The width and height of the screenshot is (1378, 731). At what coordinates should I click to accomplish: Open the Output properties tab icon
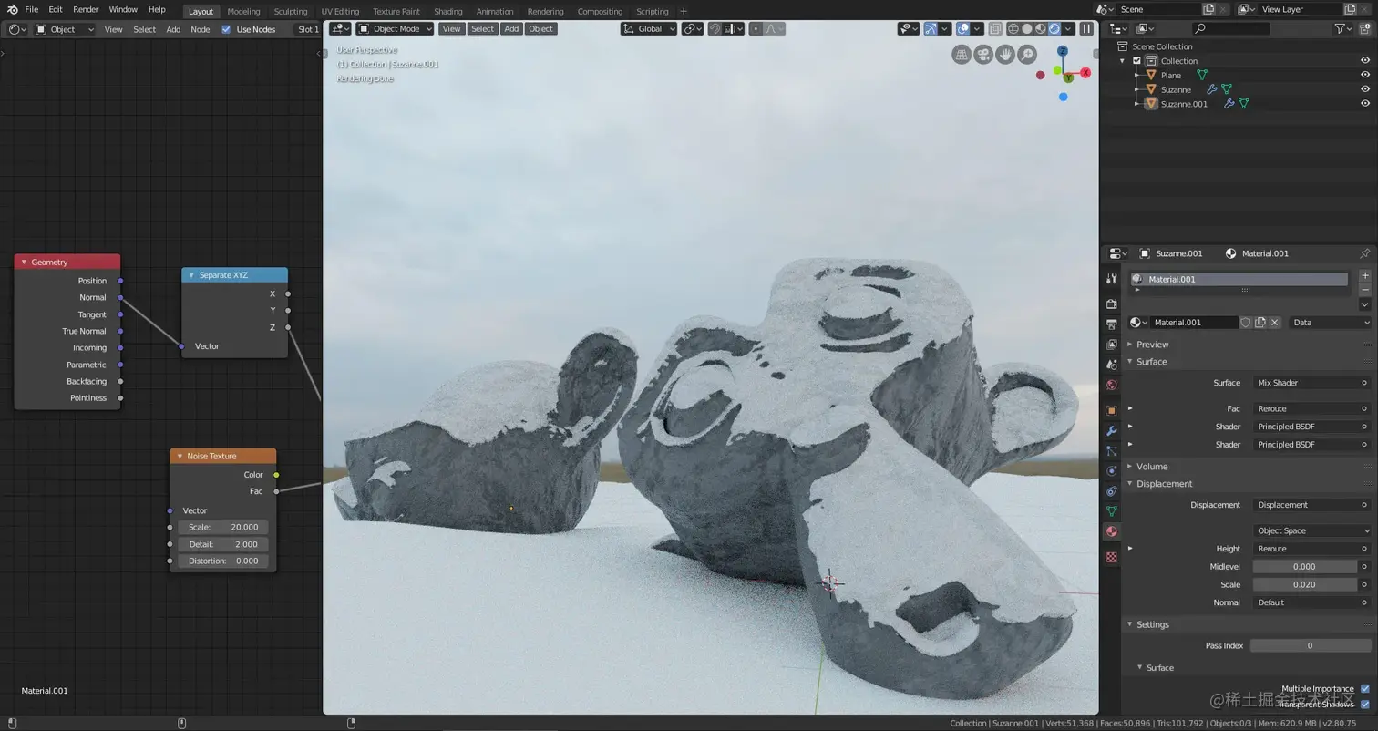click(1111, 324)
